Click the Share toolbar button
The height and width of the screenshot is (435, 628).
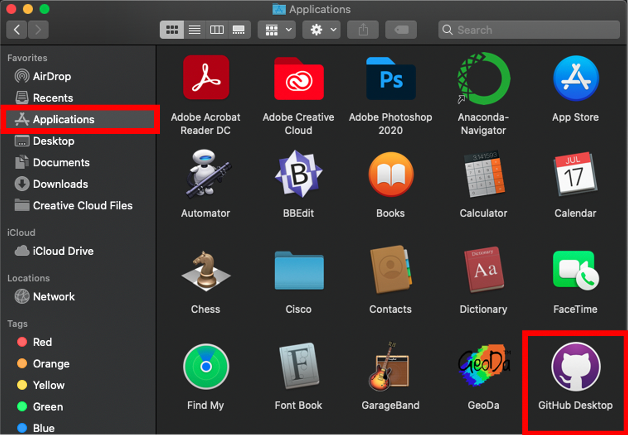(x=363, y=30)
